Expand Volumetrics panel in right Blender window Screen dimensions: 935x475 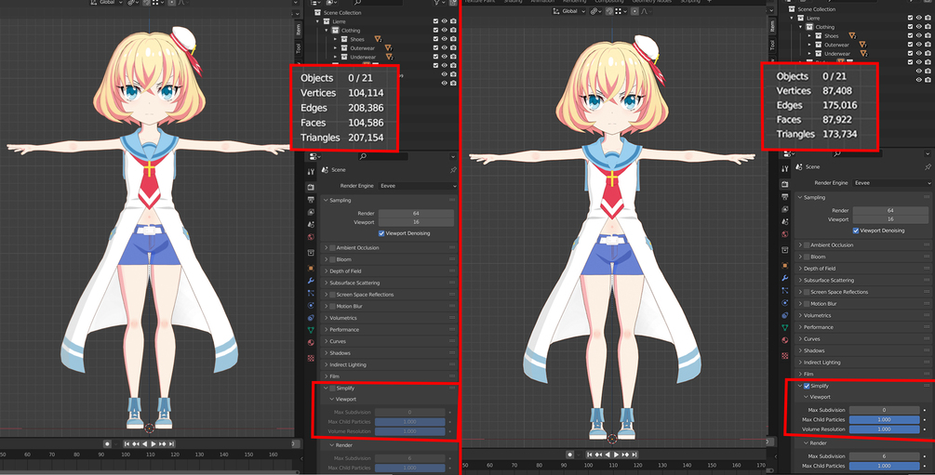800,315
